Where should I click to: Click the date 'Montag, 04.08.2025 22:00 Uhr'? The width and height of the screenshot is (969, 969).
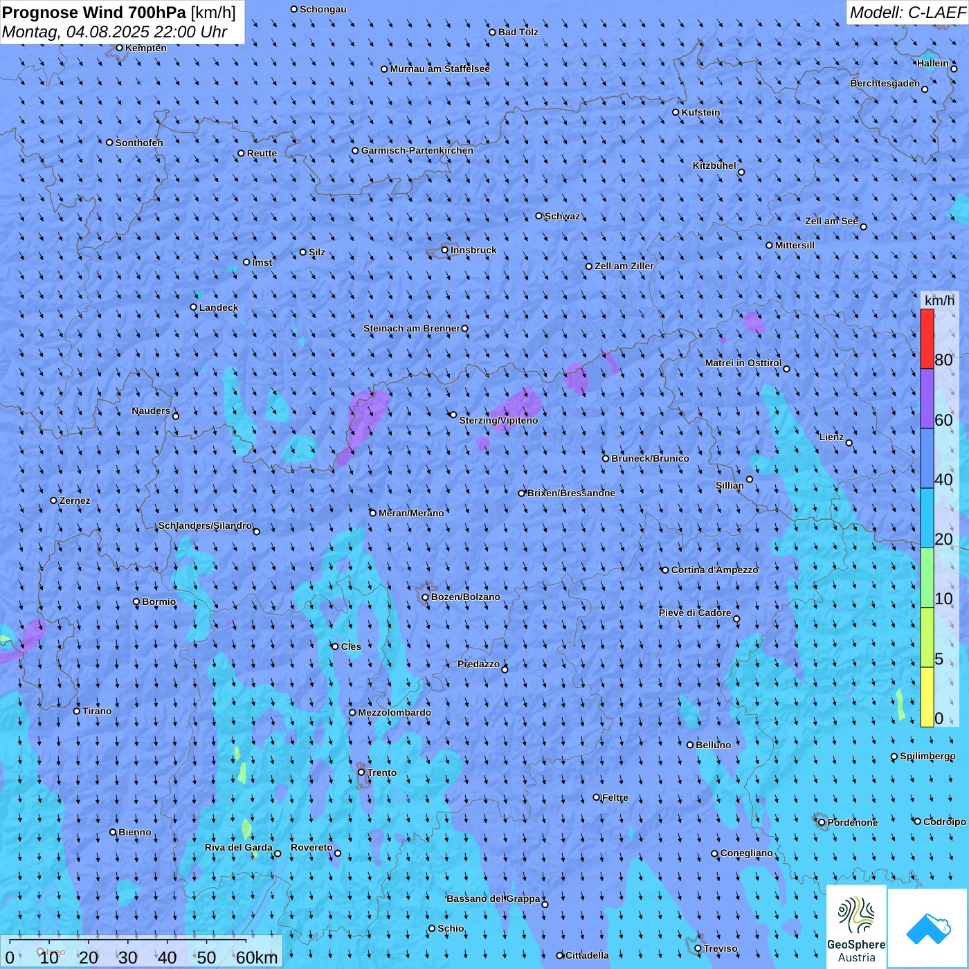pyautogui.click(x=115, y=32)
